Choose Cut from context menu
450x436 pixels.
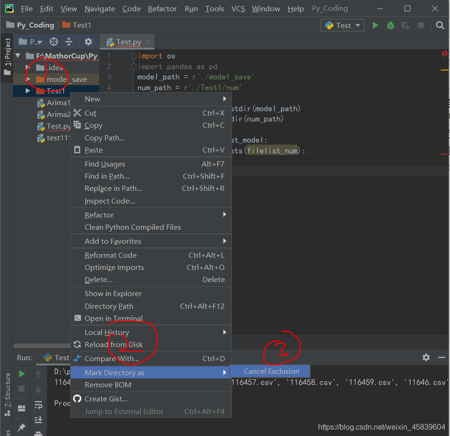151,113
